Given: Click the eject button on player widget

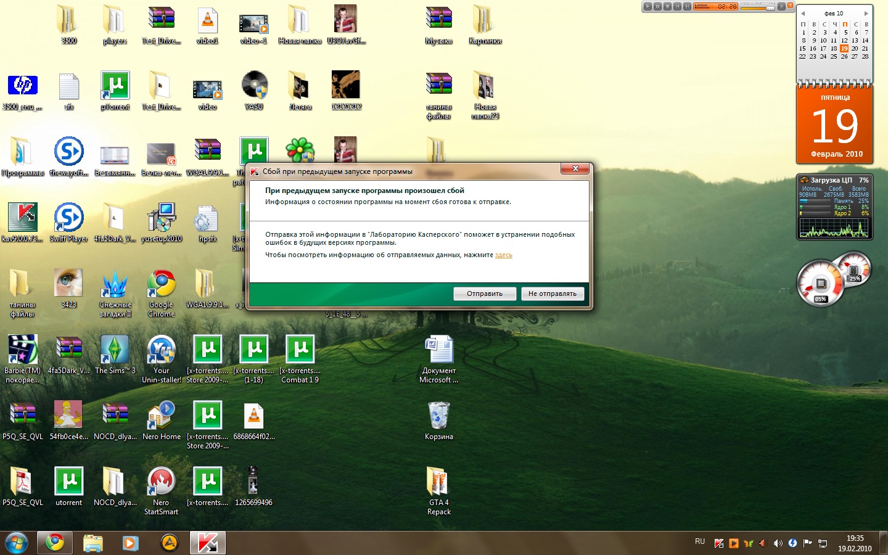Looking at the screenshot, I should tap(781, 6).
